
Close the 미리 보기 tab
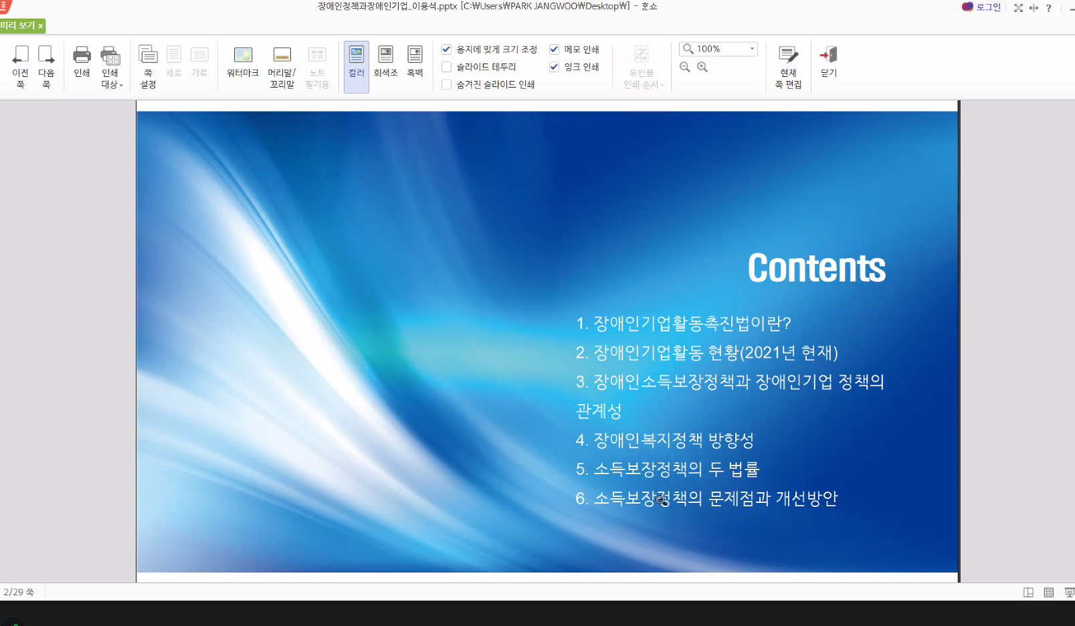[41, 26]
